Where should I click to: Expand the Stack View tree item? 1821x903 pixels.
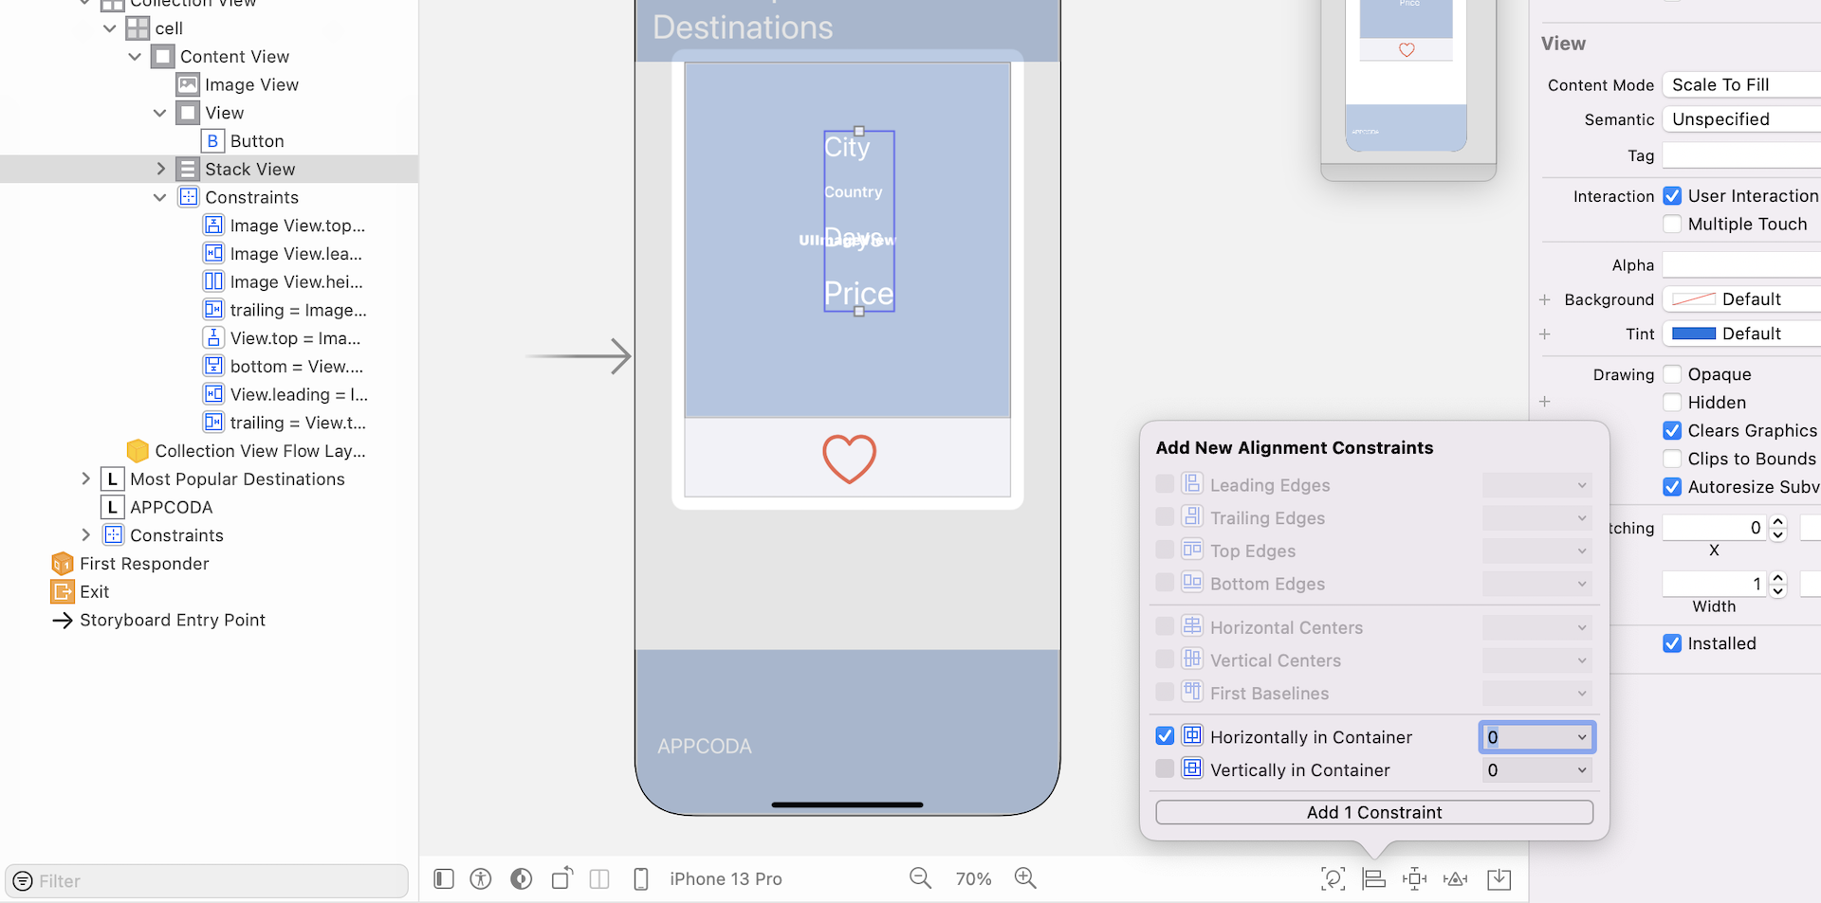(160, 169)
